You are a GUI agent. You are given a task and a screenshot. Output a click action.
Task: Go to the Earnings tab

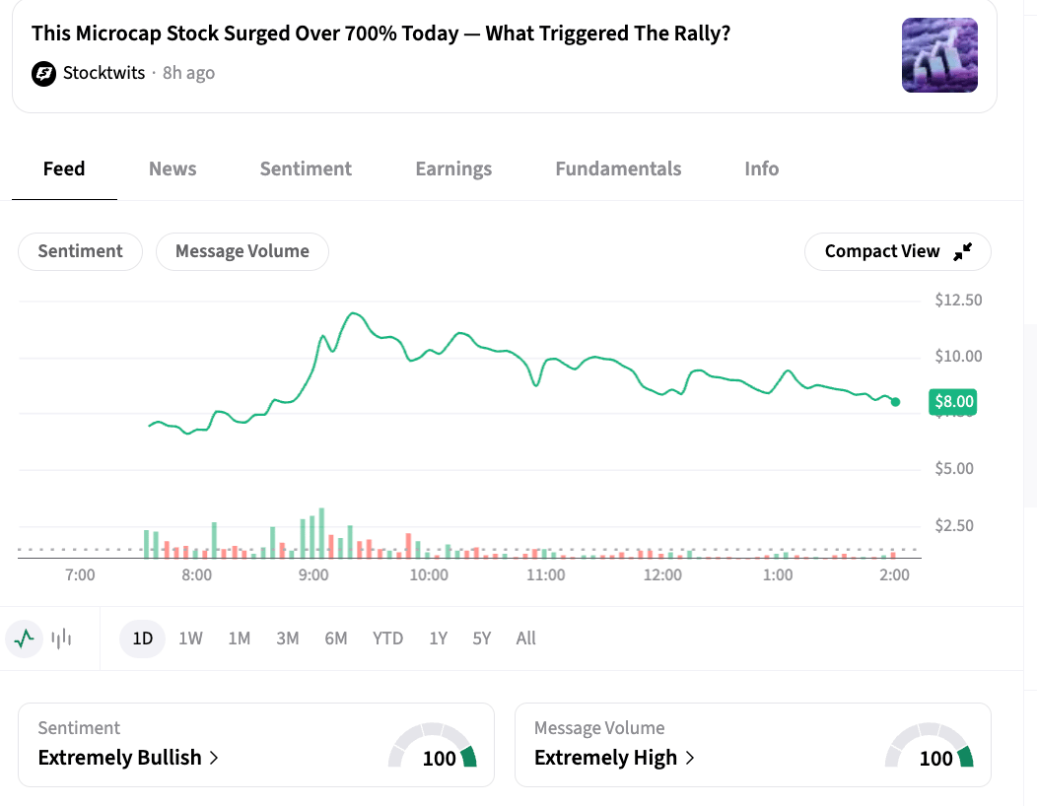point(453,168)
